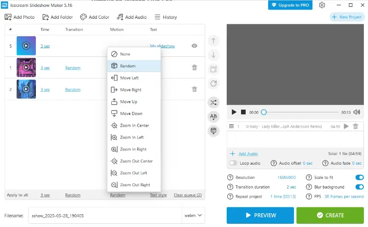
Task: Open the AB sort dropdown icon
Action: click(x=213, y=116)
